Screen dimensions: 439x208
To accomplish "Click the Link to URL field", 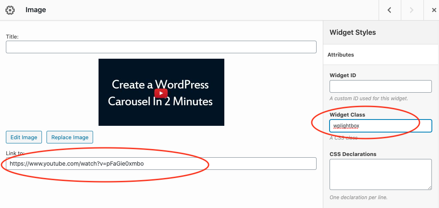I will click(161, 164).
